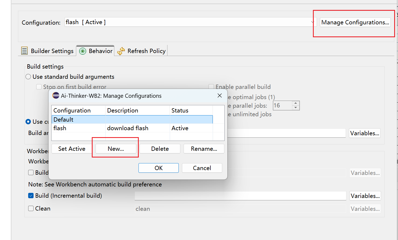Click the clean target input field

point(240,209)
